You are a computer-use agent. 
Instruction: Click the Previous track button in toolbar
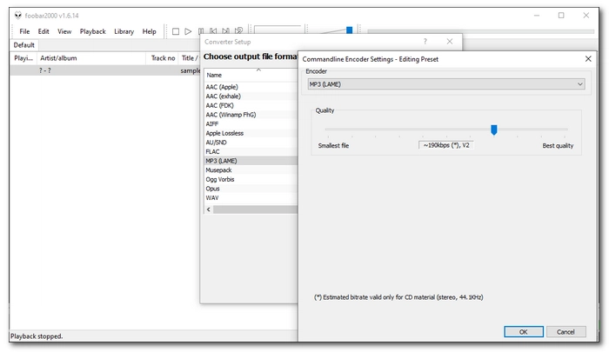pos(213,31)
